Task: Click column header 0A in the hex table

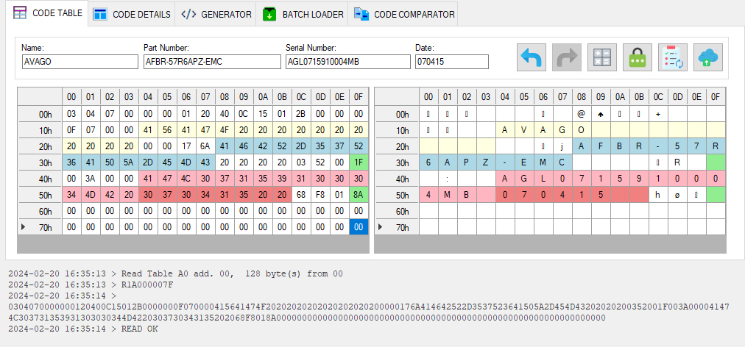Action: (x=263, y=97)
